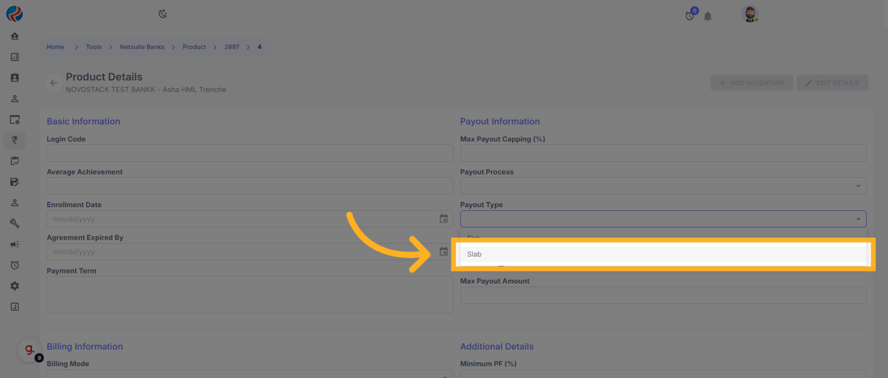This screenshot has height=378, width=888.
Task: Click the Netsuite Banks breadcrumb link
Action: (142, 47)
